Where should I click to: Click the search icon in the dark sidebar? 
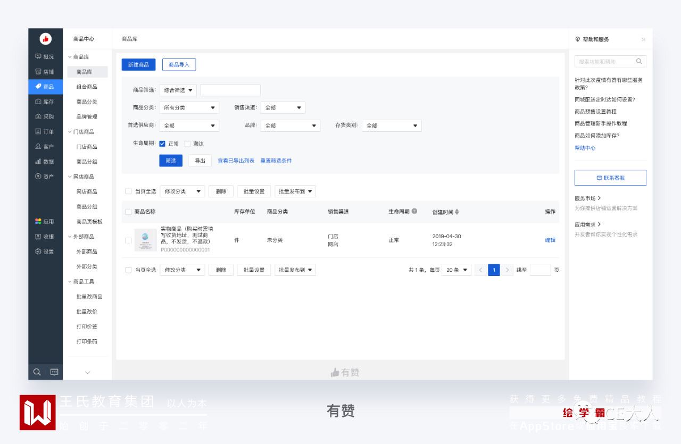[x=37, y=372]
